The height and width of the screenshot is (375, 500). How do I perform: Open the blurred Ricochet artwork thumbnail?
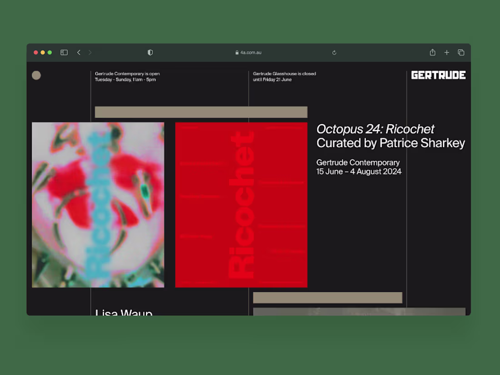tap(98, 205)
